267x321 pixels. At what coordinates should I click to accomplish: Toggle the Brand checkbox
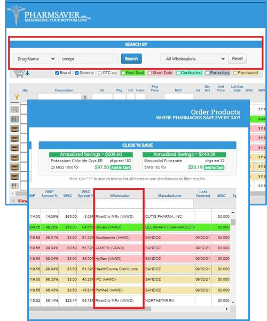[x=57, y=73]
